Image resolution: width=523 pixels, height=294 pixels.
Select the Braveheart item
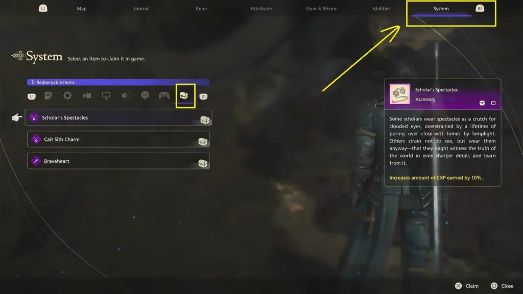(x=118, y=161)
